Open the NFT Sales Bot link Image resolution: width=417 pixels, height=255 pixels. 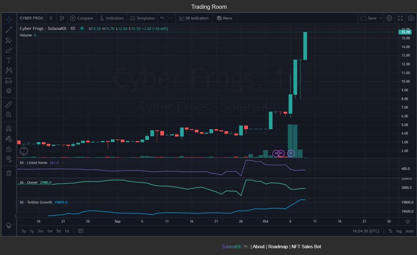[306, 247]
